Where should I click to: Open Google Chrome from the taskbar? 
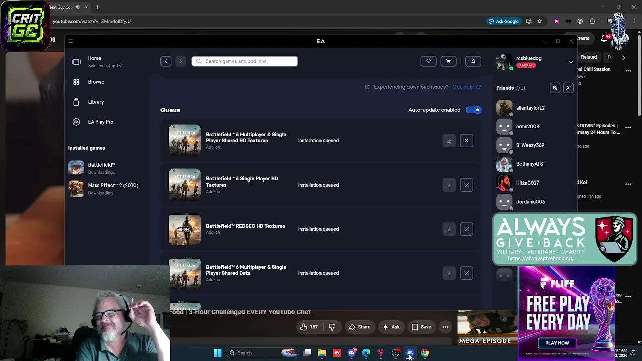pyautogui.click(x=425, y=353)
